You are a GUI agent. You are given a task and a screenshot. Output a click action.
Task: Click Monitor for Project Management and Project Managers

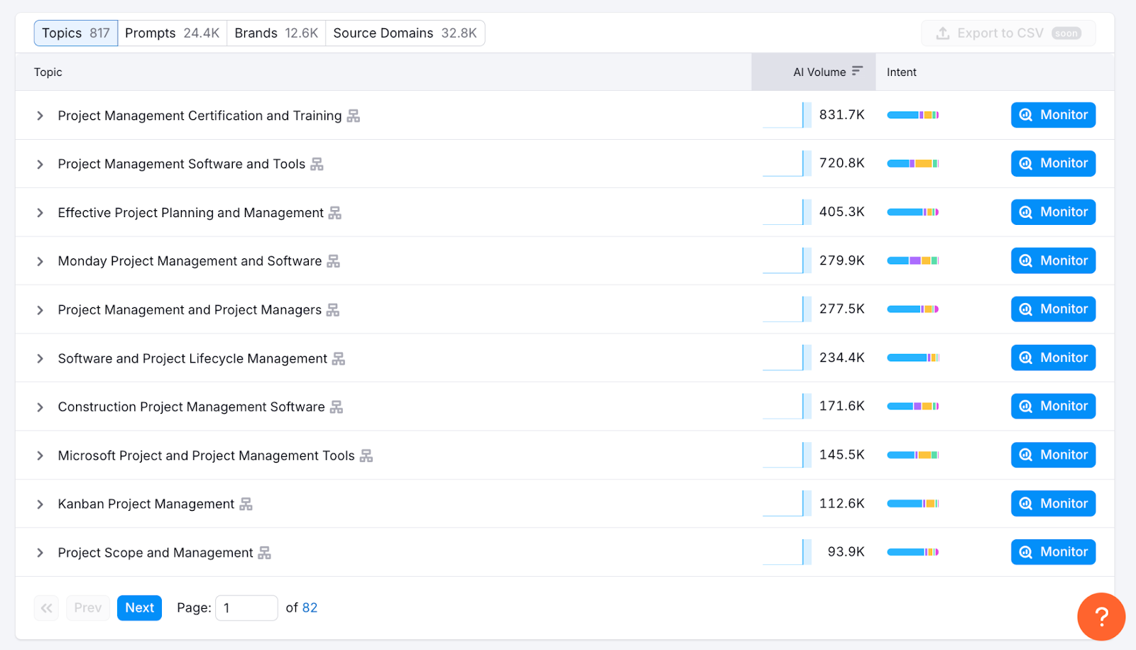(x=1053, y=309)
